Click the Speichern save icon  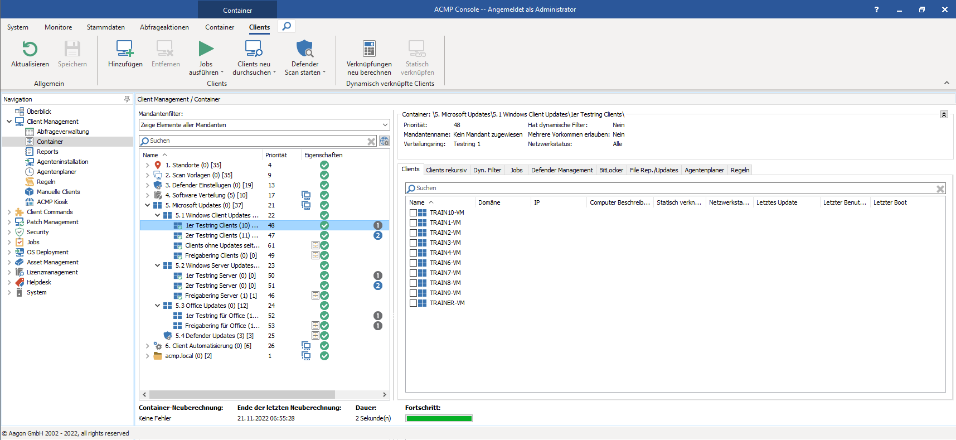tap(72, 49)
